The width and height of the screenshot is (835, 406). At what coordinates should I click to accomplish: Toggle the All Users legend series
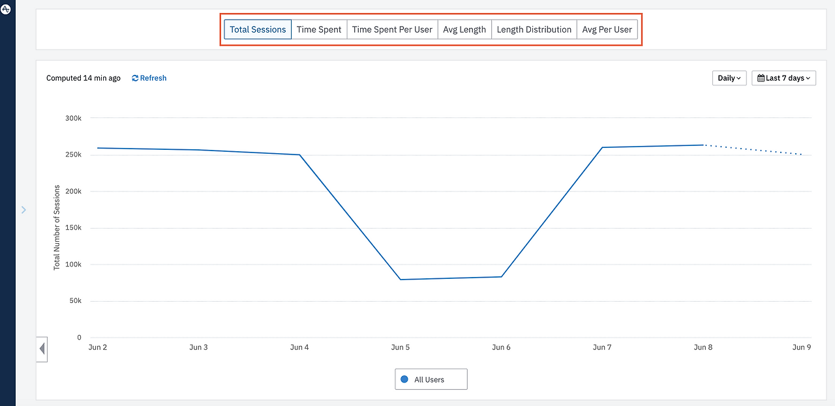431,379
